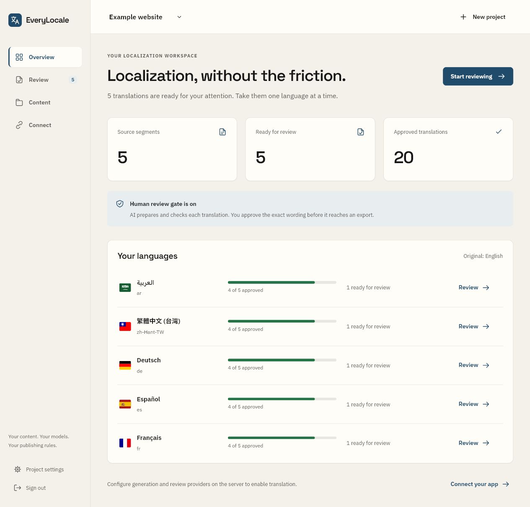The height and width of the screenshot is (507, 530).
Task: Click '1 ready for review' in the Español row
Action: coord(368,404)
